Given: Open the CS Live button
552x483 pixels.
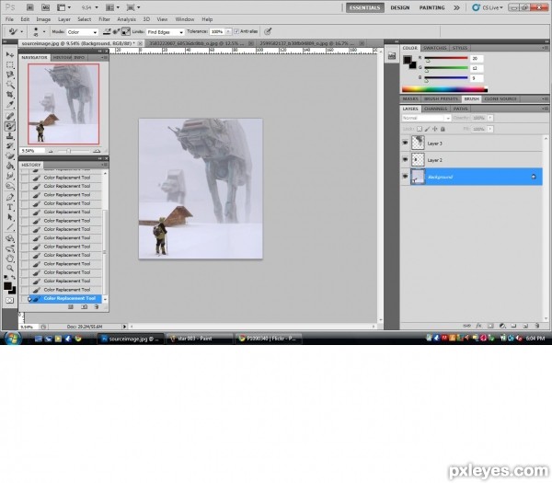Looking at the screenshot, I should 488,7.
